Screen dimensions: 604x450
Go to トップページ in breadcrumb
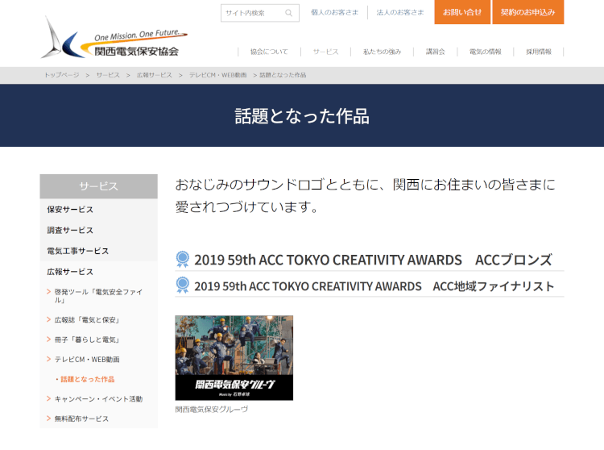pos(62,75)
